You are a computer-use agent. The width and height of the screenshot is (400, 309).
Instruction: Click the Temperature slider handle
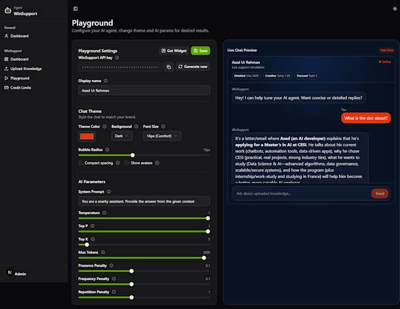(208, 219)
